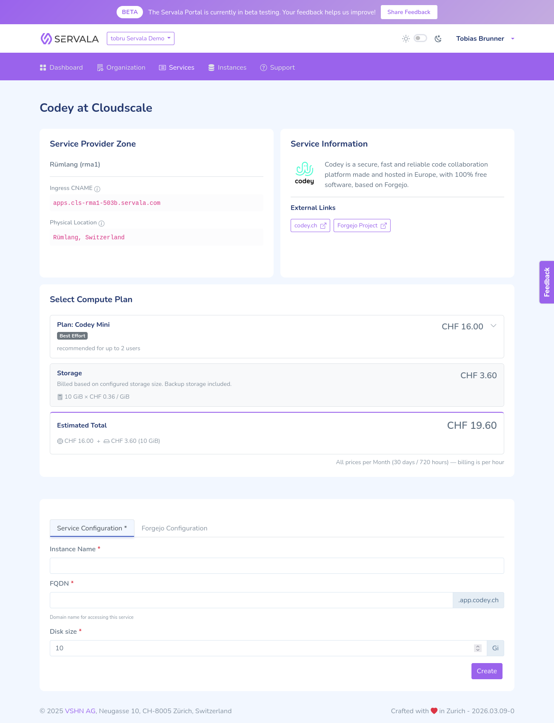
Task: Toggle the light/dark theme switch
Action: [x=420, y=38]
